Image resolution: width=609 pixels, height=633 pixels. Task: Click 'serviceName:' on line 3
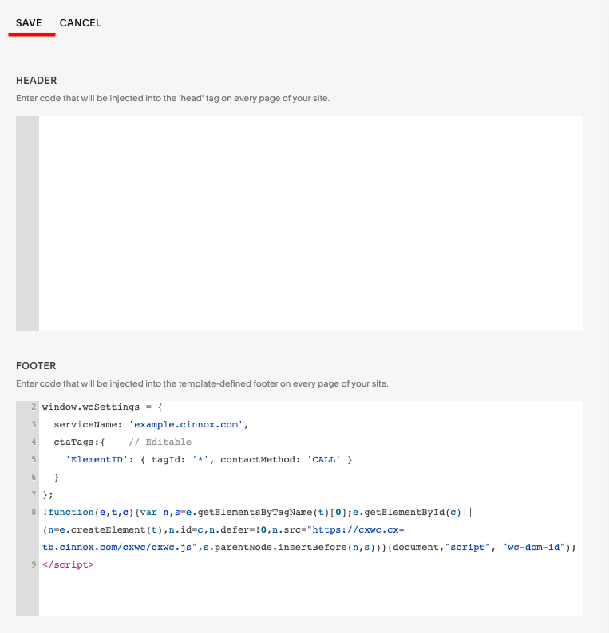tap(88, 425)
